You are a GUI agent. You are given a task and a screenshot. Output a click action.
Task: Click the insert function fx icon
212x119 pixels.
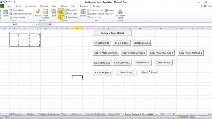[x=50, y=24]
